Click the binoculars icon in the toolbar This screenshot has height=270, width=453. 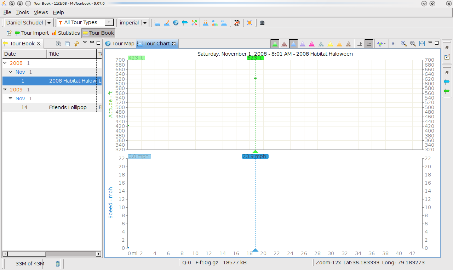262,23
